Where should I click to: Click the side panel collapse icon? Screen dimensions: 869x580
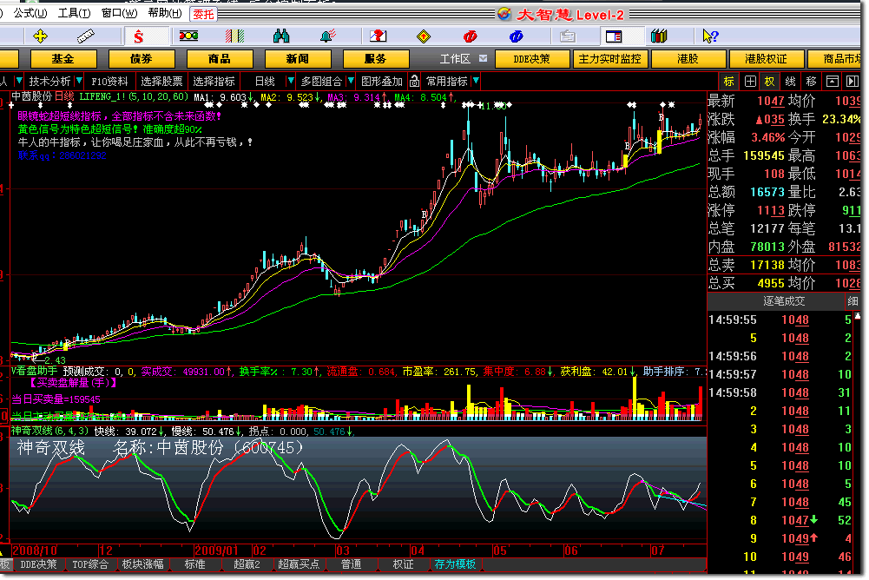[x=852, y=82]
